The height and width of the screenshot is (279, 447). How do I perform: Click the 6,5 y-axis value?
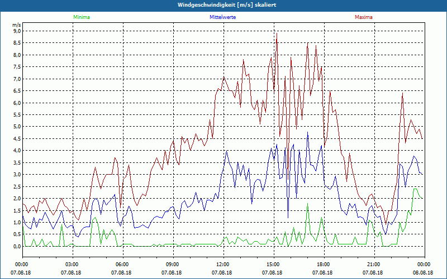pyautogui.click(x=17, y=91)
